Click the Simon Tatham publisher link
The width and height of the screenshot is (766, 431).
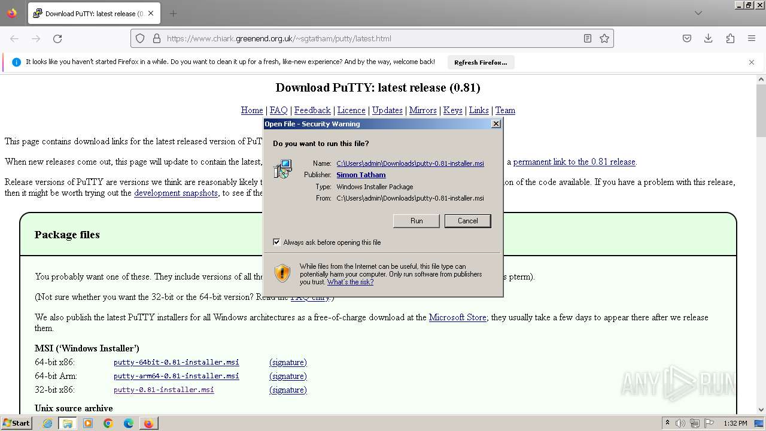(x=361, y=175)
